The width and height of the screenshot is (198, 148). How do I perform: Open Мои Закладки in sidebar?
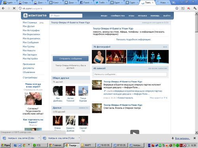(x=30, y=54)
